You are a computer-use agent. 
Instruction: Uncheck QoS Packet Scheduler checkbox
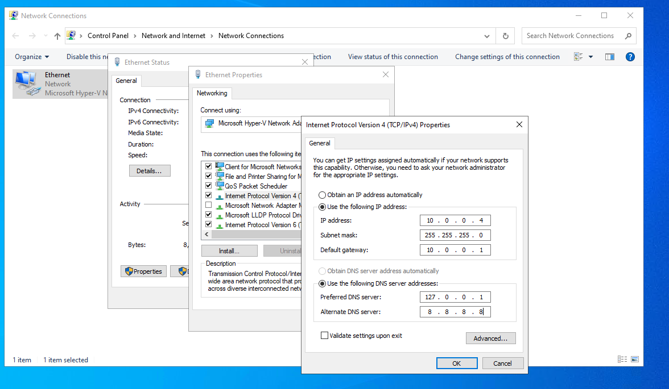[x=209, y=186]
